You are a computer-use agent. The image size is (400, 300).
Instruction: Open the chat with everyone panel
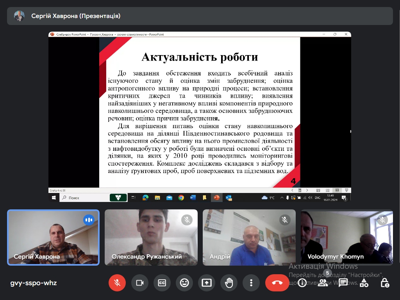(x=343, y=283)
